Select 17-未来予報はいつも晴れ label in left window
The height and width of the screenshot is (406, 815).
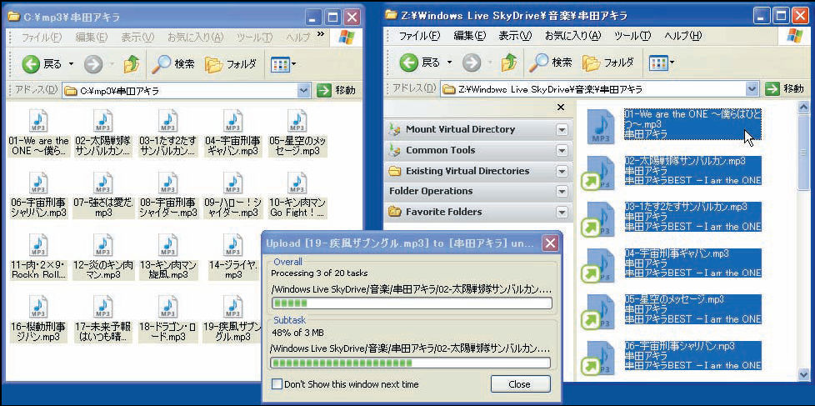102,332
